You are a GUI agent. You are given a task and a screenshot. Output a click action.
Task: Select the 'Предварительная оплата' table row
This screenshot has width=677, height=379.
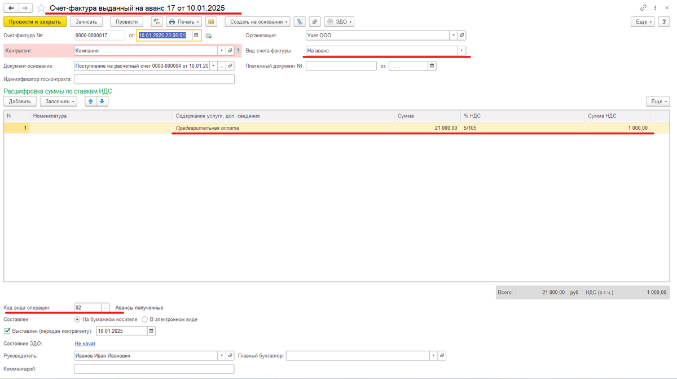[282, 128]
